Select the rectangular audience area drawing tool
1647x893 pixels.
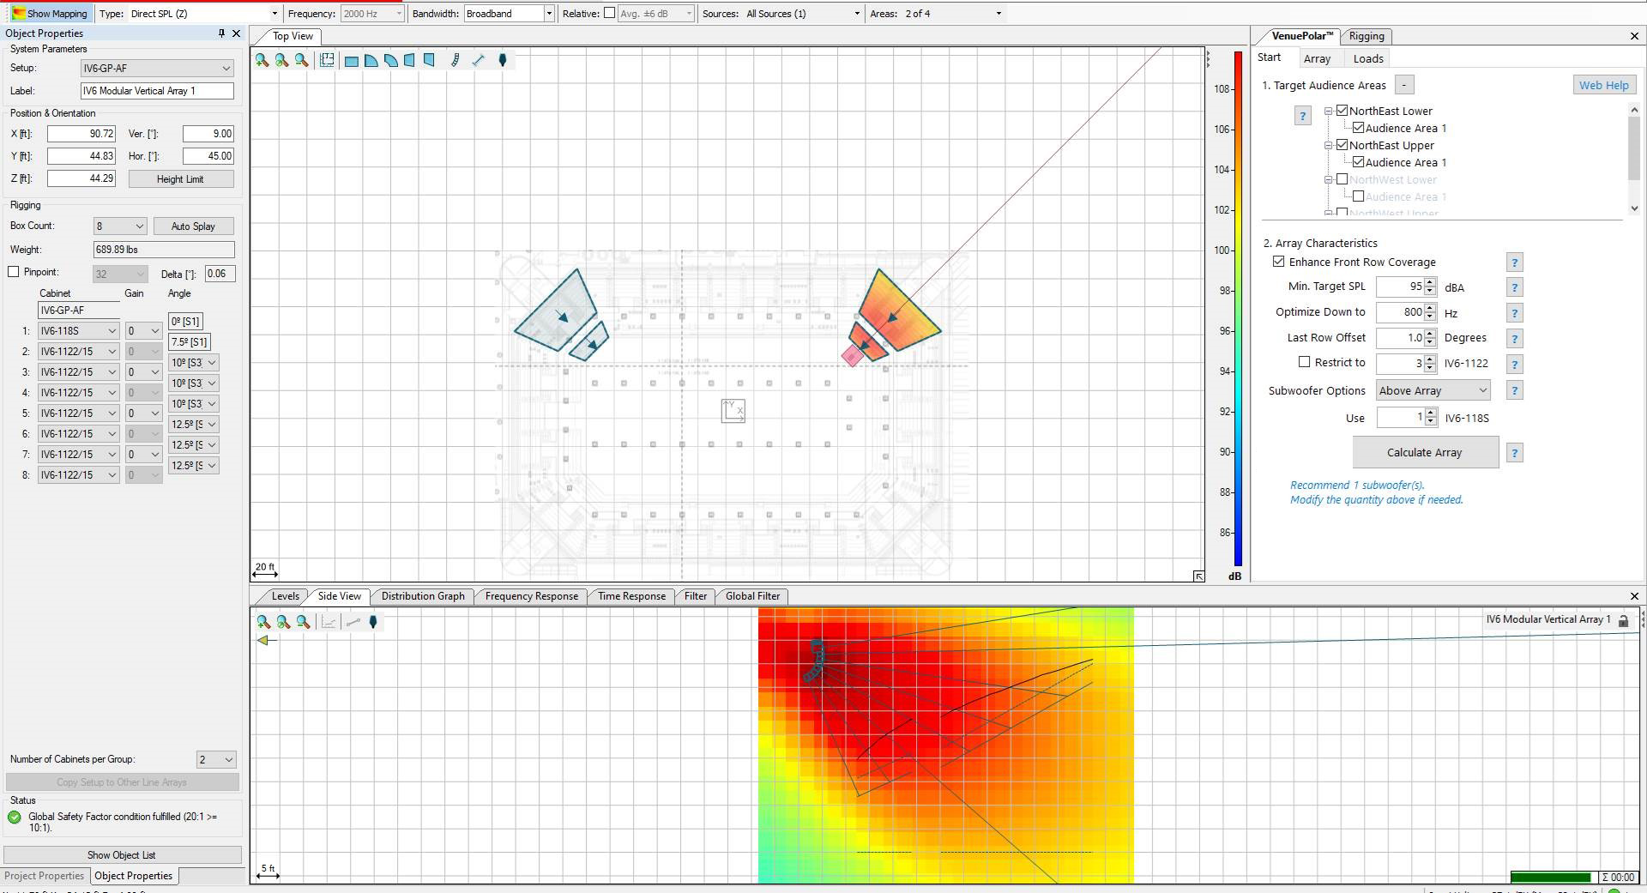[352, 60]
